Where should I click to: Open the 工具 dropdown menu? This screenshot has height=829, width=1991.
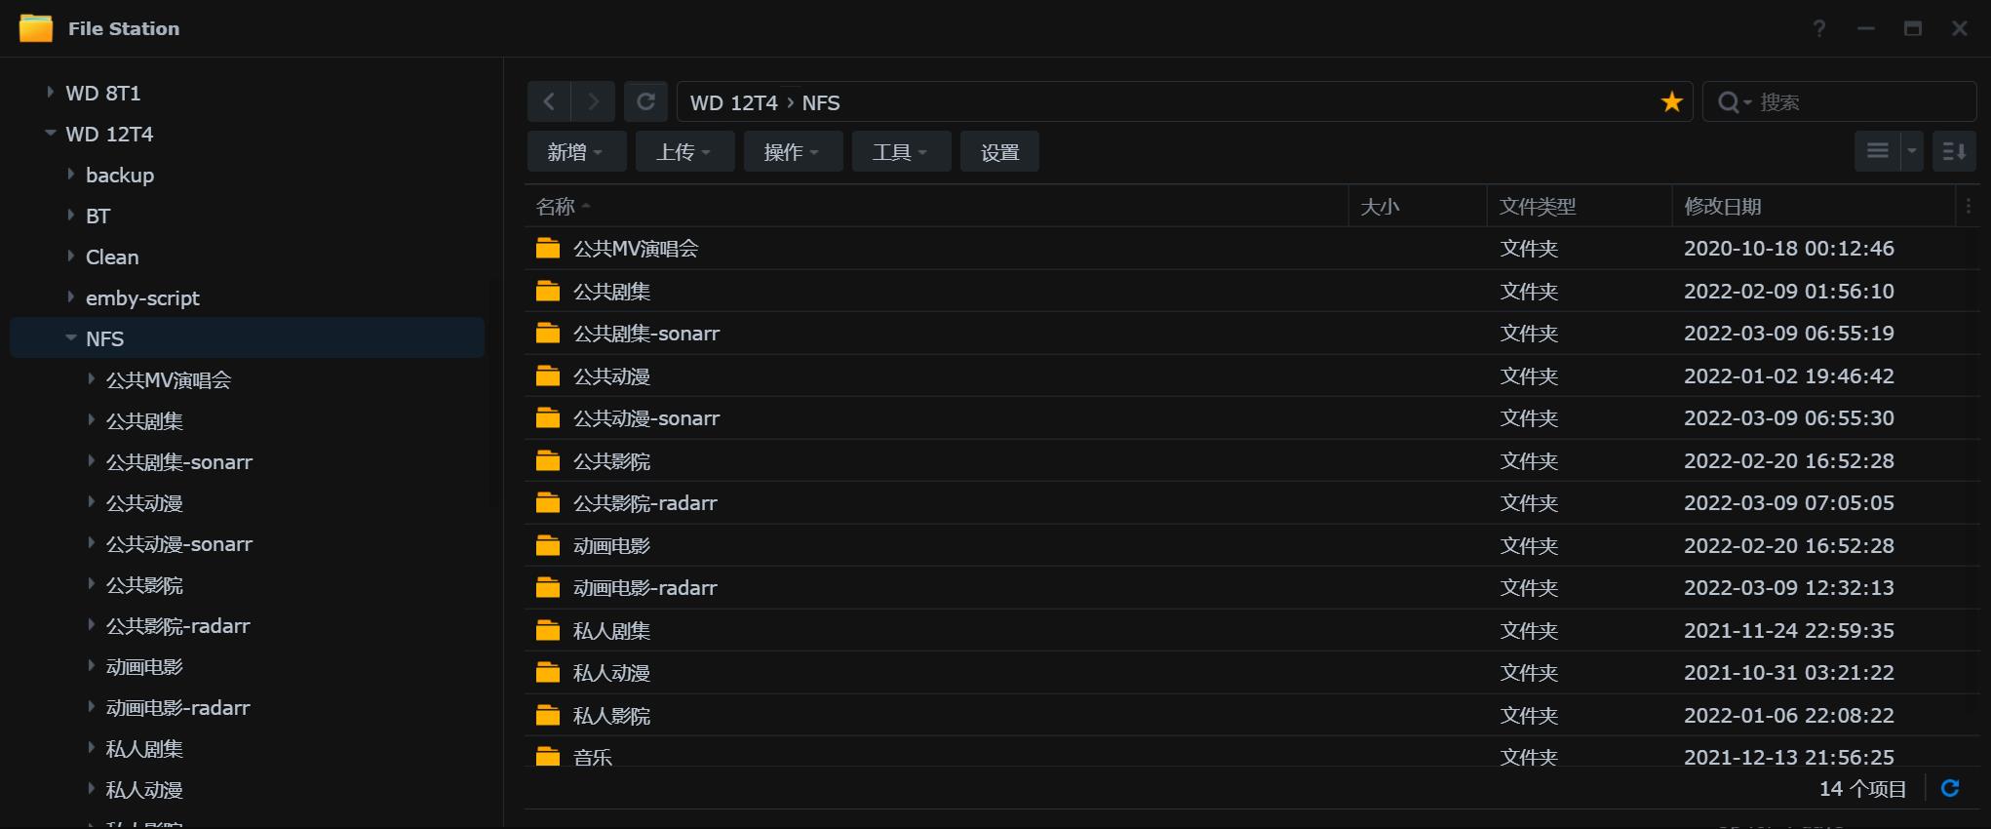click(x=901, y=151)
